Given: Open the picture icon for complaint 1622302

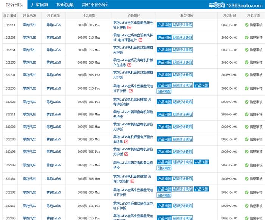Looking at the screenshot, I should tap(140, 40).
